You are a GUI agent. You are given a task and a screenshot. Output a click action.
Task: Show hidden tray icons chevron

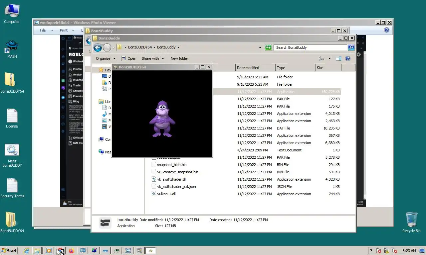click(371, 250)
